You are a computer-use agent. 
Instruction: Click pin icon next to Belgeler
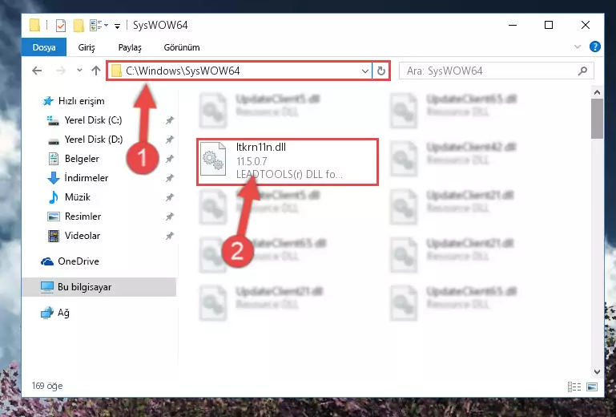coord(169,159)
